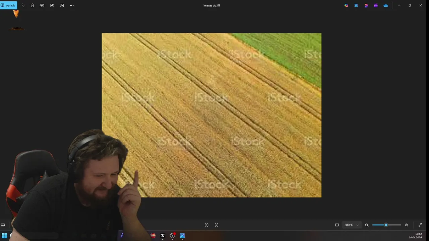Viewport: 429px width, 241px height.
Task: Toggle the filmstrip icon at bottom left
Action: 3,225
